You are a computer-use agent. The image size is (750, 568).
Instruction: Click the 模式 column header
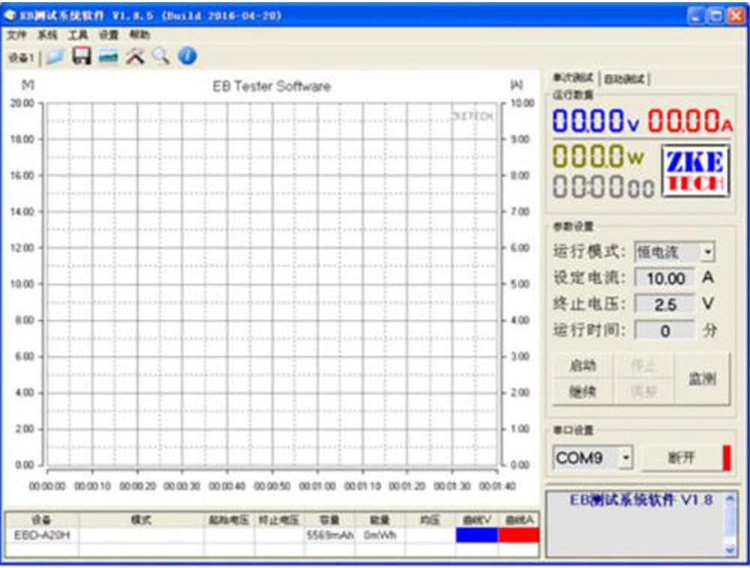[141, 520]
